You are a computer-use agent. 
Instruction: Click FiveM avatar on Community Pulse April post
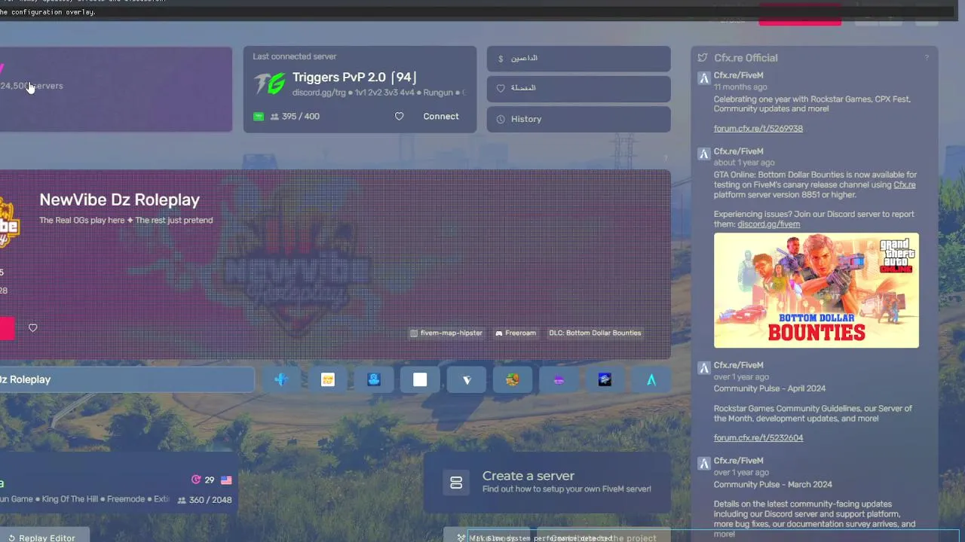tap(703, 367)
